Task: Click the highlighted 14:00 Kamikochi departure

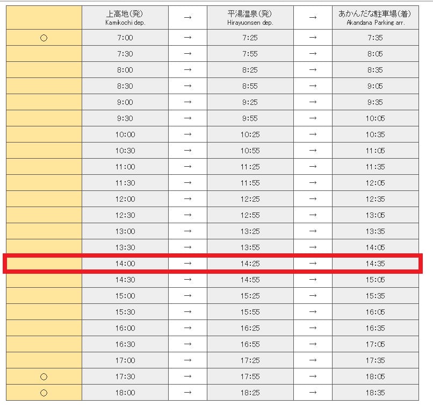Action: [x=125, y=264]
